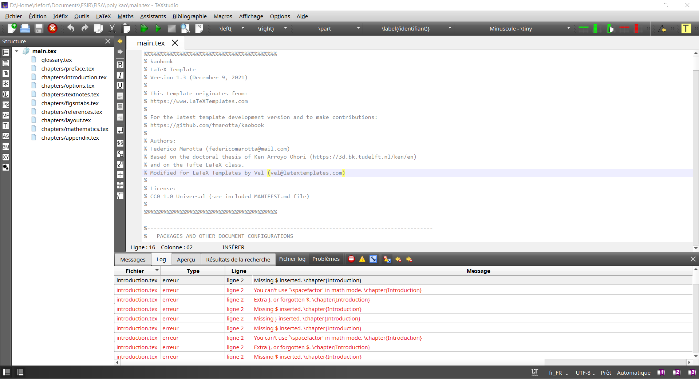This screenshot has height=379, width=699.
Task: Insert a square root symbol
Action: (120, 196)
